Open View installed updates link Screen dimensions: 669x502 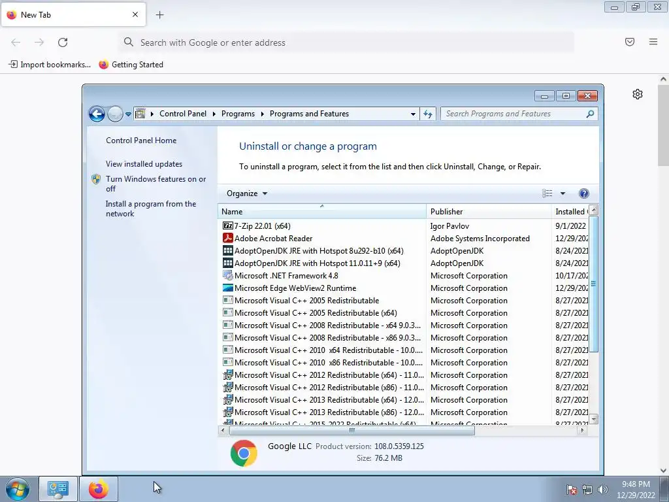pos(144,164)
